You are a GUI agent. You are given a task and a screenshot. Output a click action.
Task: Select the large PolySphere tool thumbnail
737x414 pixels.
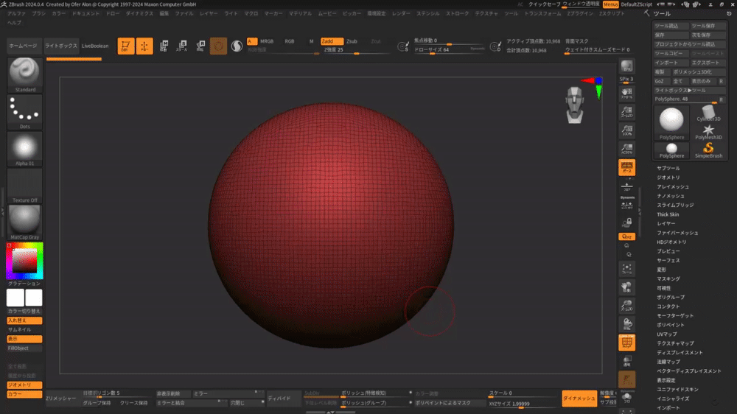pyautogui.click(x=671, y=122)
